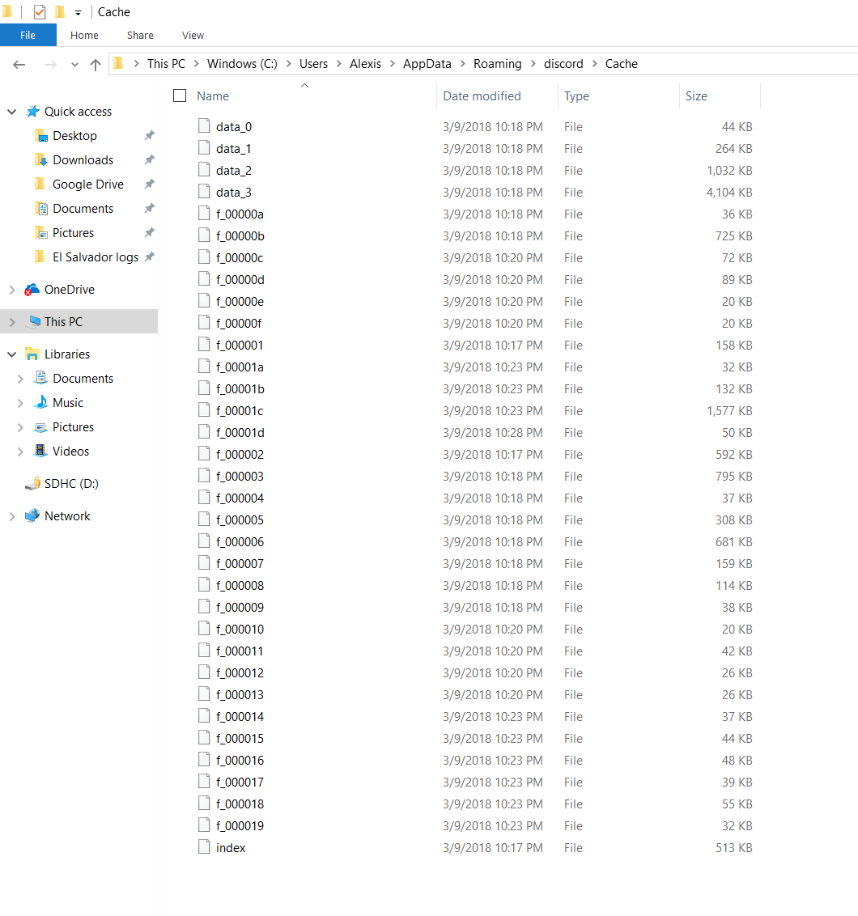Switch to the View ribbon tab
The image size is (858, 916).
pos(193,35)
